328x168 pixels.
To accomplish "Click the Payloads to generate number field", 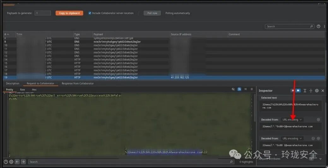I will tap(43, 13).
